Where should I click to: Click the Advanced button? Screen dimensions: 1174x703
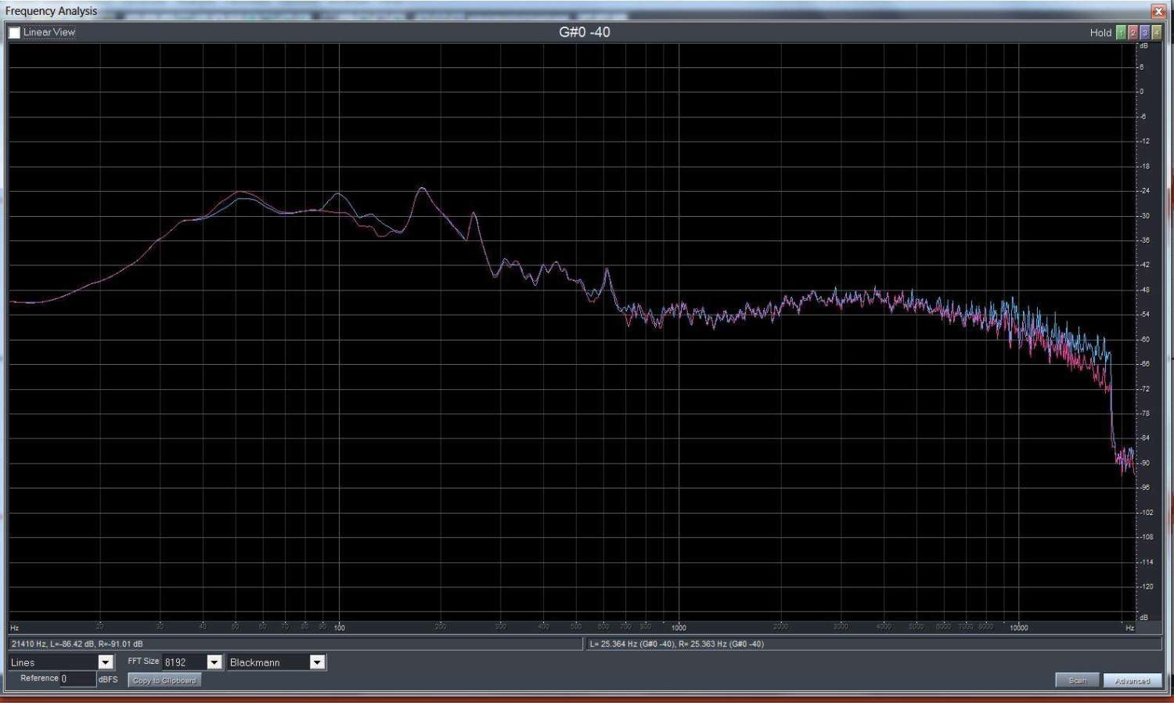click(x=1133, y=680)
